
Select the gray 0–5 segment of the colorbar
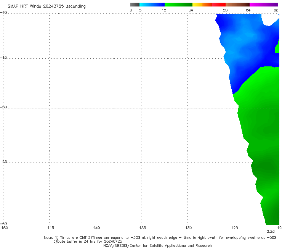135,5
